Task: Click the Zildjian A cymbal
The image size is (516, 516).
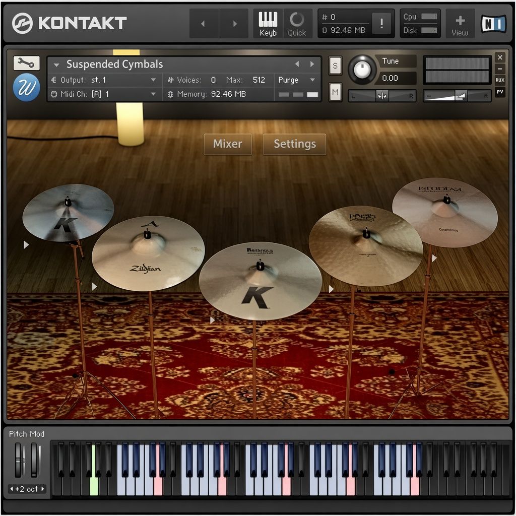Action: tap(148, 253)
